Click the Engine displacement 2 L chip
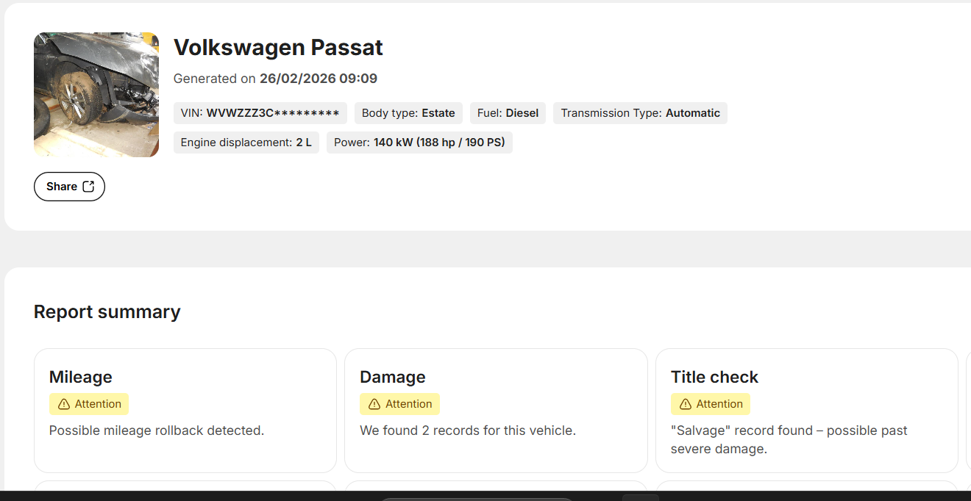Screen dimensions: 971x501 point(246,143)
